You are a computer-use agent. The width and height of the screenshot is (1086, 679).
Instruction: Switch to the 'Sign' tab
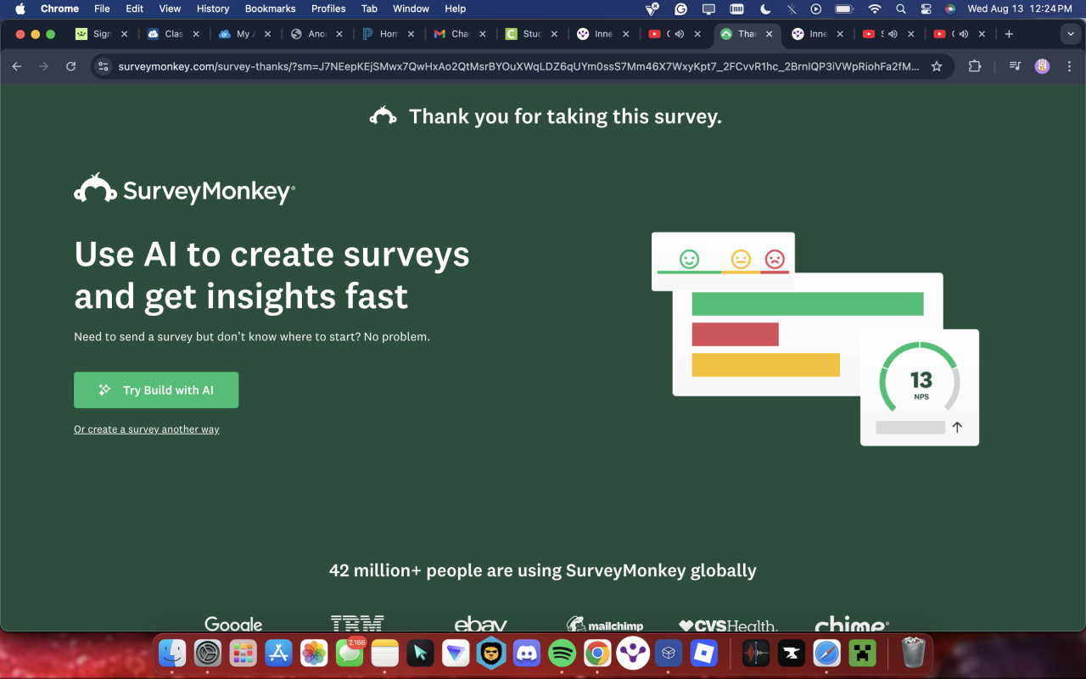point(102,34)
